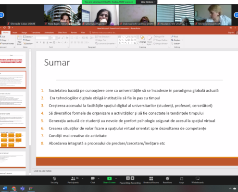Switch to the Insert ribbon tab
This screenshot has width=238, height=192.
[x=15, y=33]
